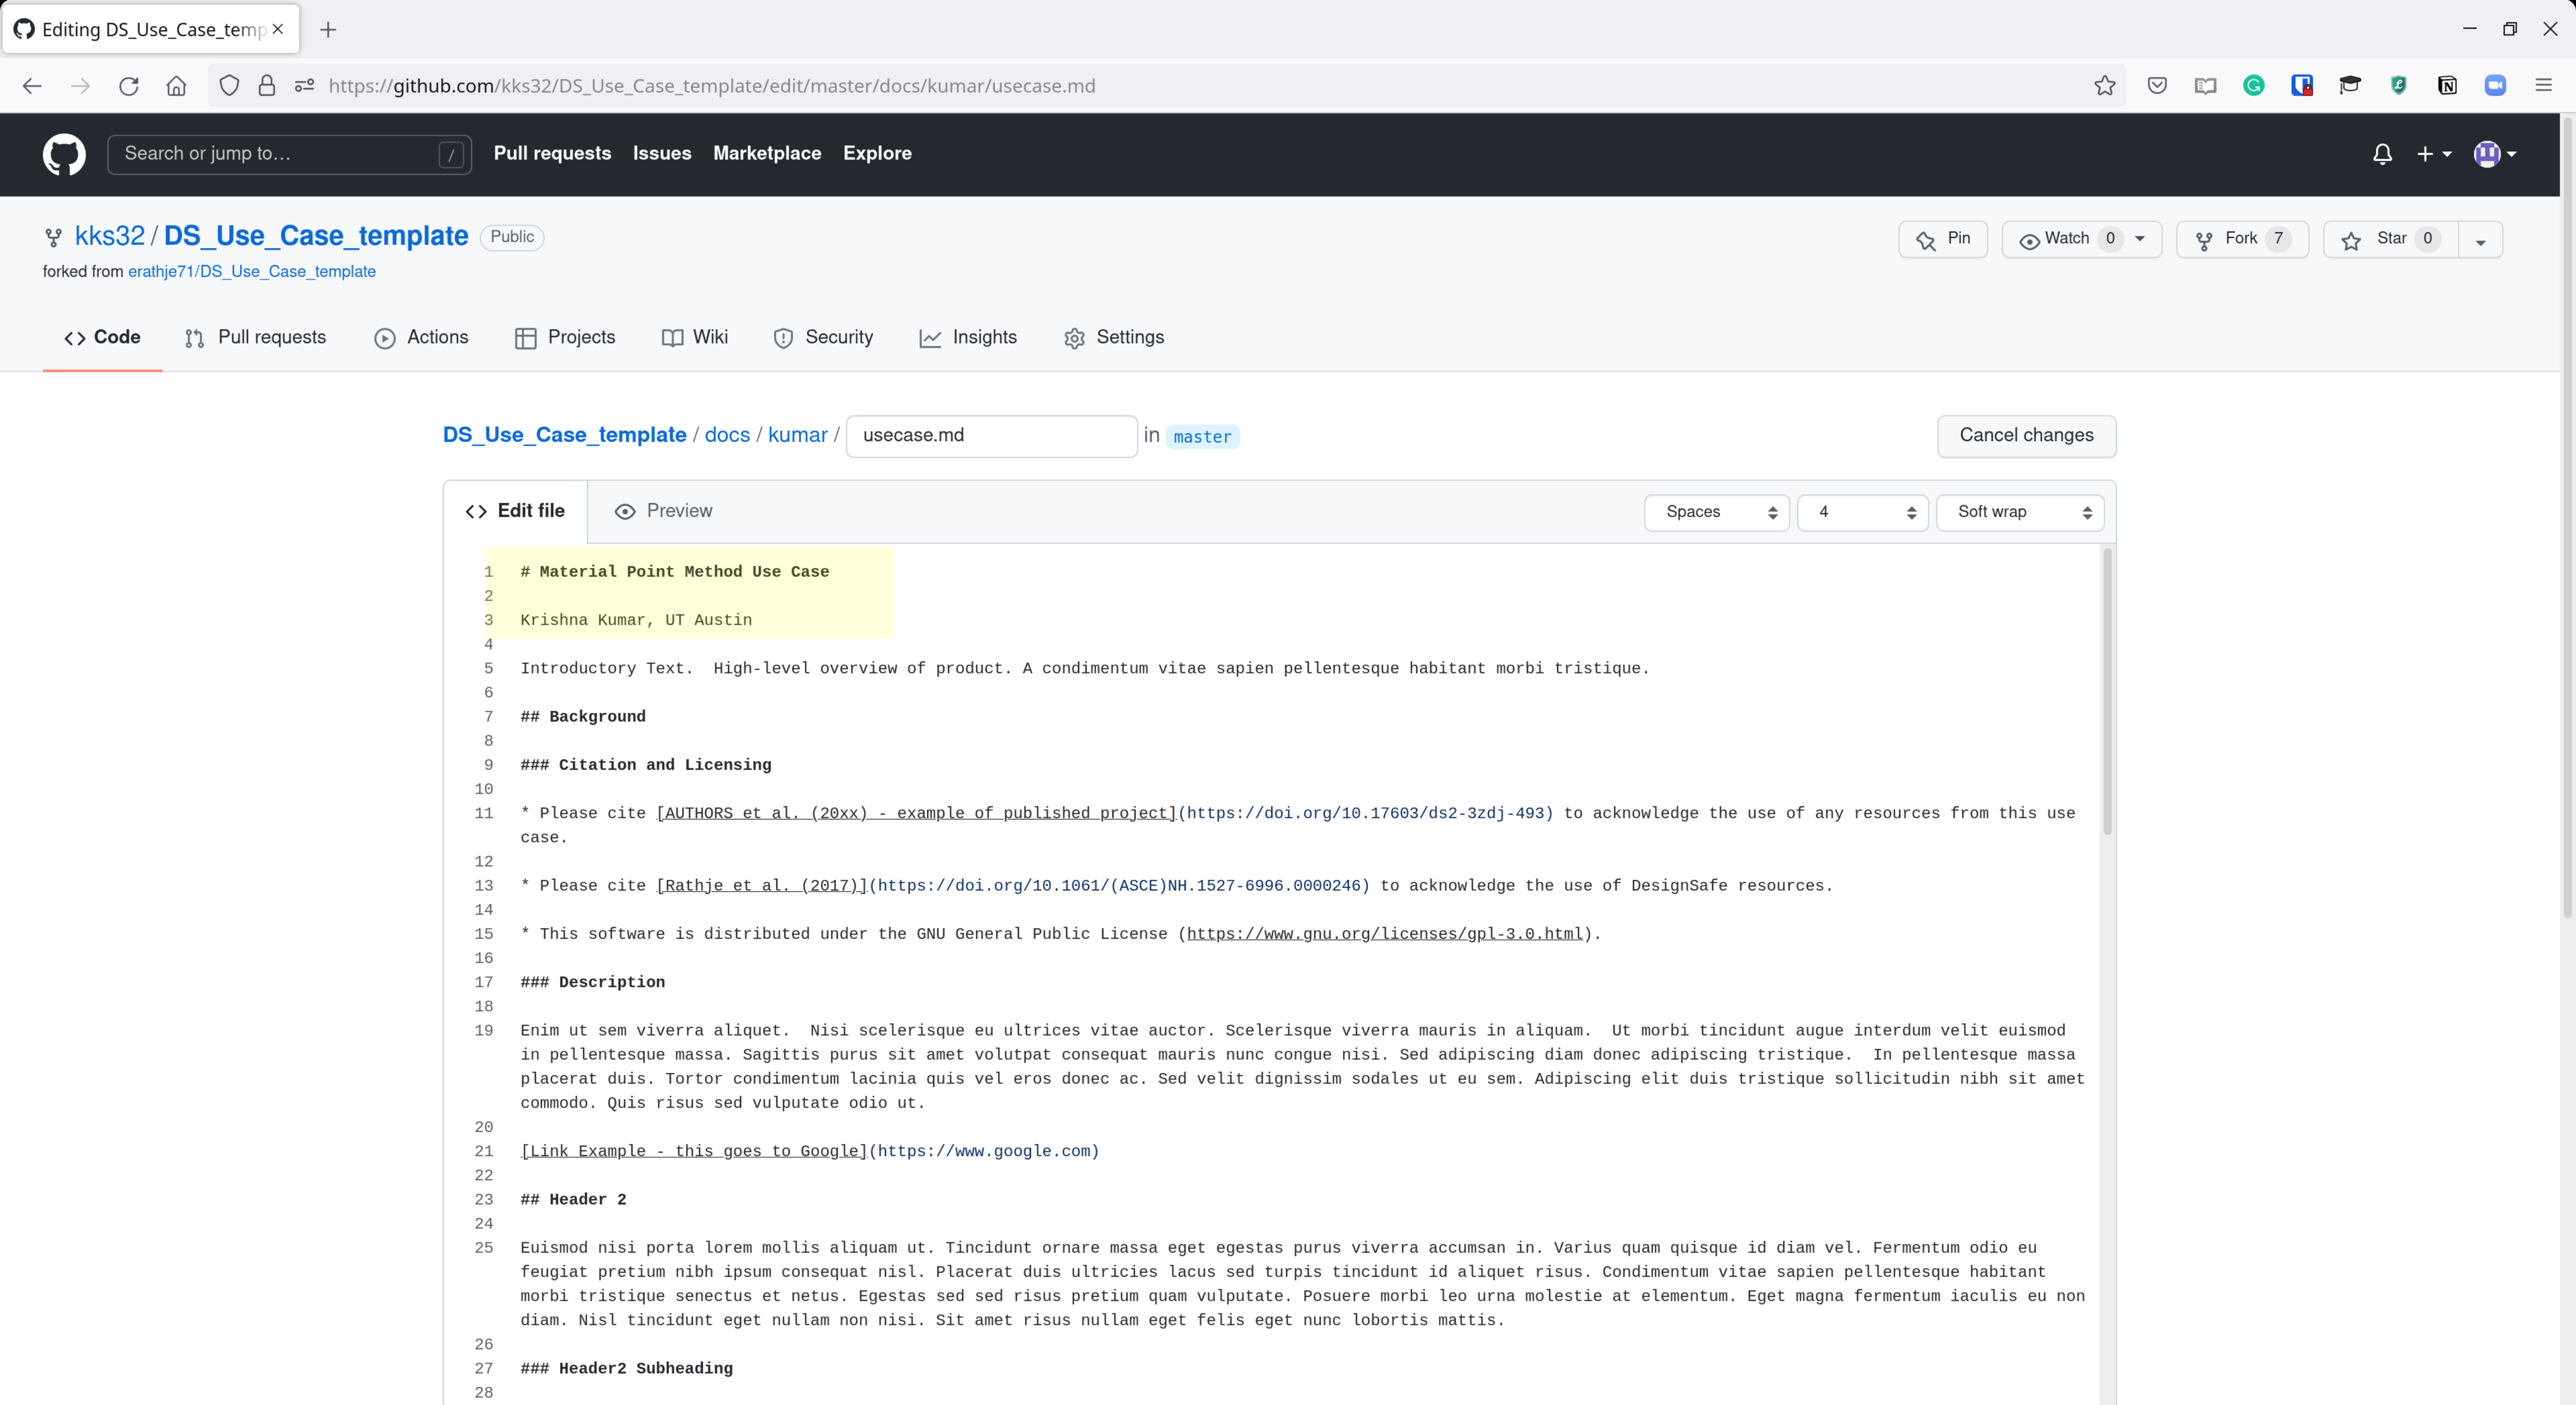The height and width of the screenshot is (1405, 2576).
Task: Pin the repository
Action: click(1942, 239)
